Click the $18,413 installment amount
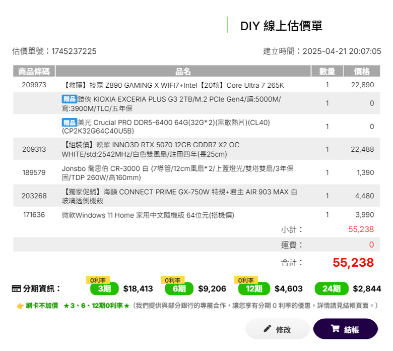This screenshot has width=393, height=351. 138,289
